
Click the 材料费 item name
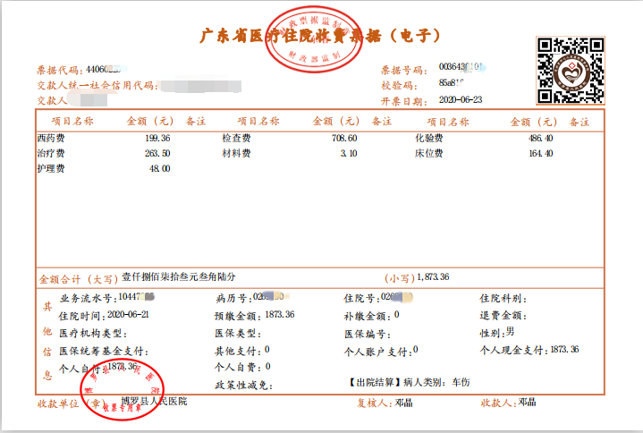[x=236, y=154]
